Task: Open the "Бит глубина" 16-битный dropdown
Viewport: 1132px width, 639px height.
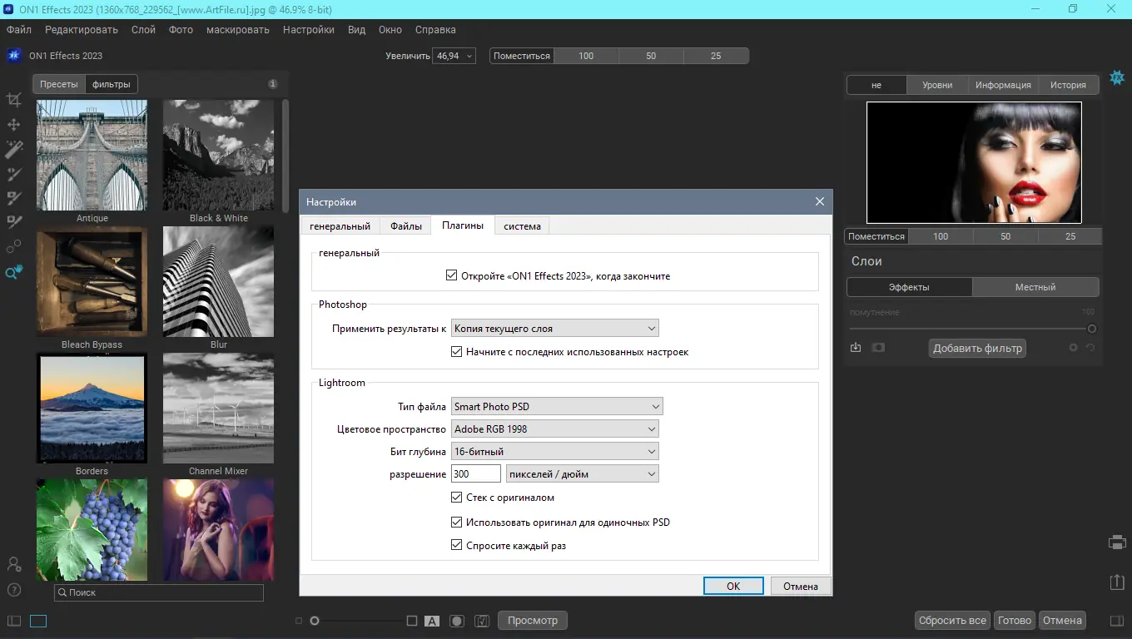Action: [x=554, y=452]
